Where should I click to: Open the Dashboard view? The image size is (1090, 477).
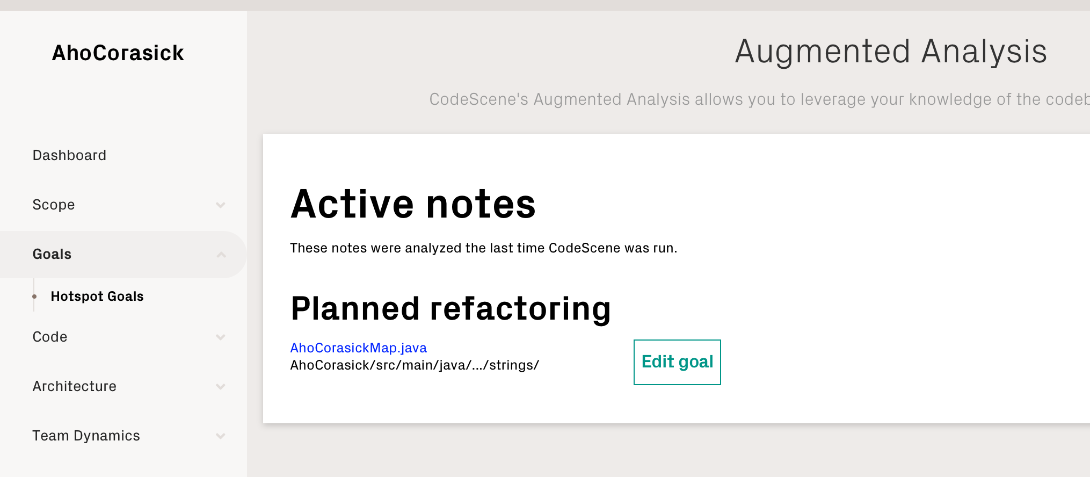69,155
